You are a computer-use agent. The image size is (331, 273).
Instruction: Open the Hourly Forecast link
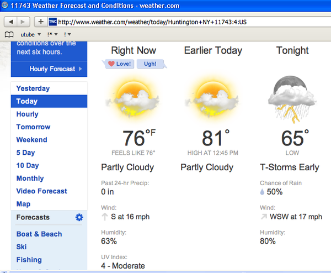(x=52, y=69)
